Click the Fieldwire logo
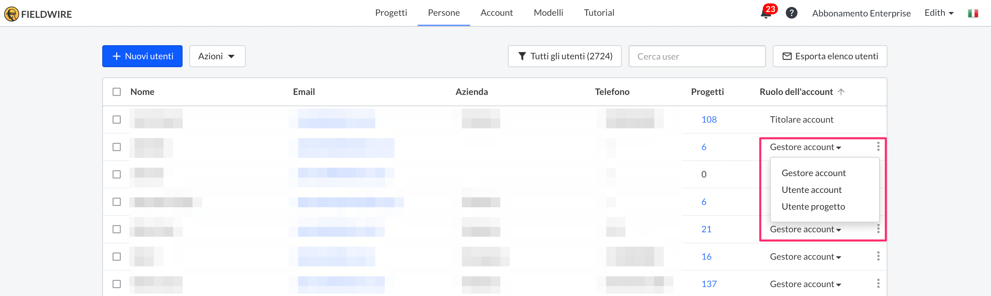Image resolution: width=991 pixels, height=296 pixels. click(38, 14)
